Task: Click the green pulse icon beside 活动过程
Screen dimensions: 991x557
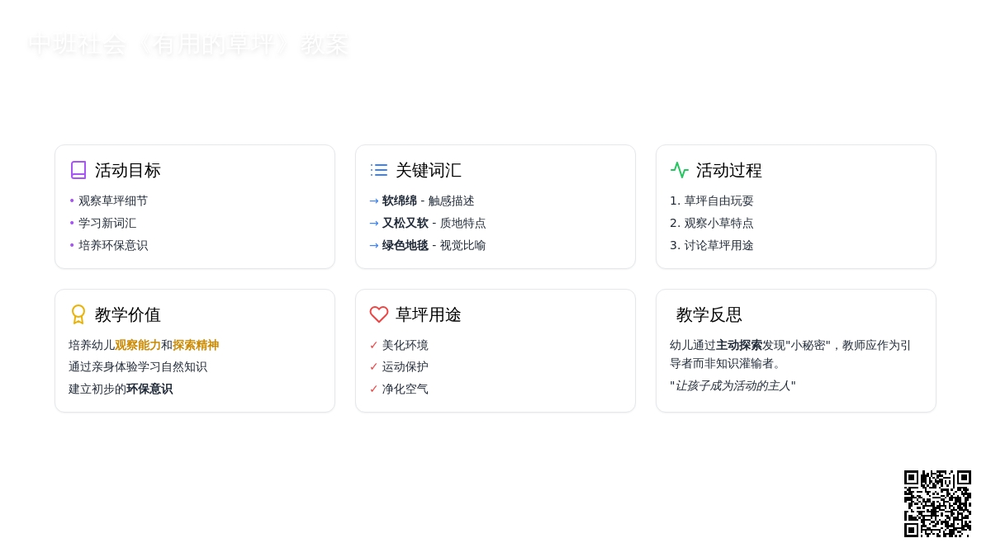Action: [680, 170]
